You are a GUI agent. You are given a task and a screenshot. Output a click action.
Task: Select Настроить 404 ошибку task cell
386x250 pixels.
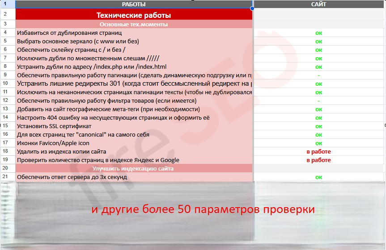click(113, 117)
